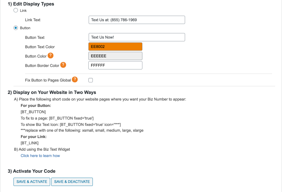Select the Link display type radio
Image resolution: width=282 pixels, height=192 pixels.
point(16,10)
